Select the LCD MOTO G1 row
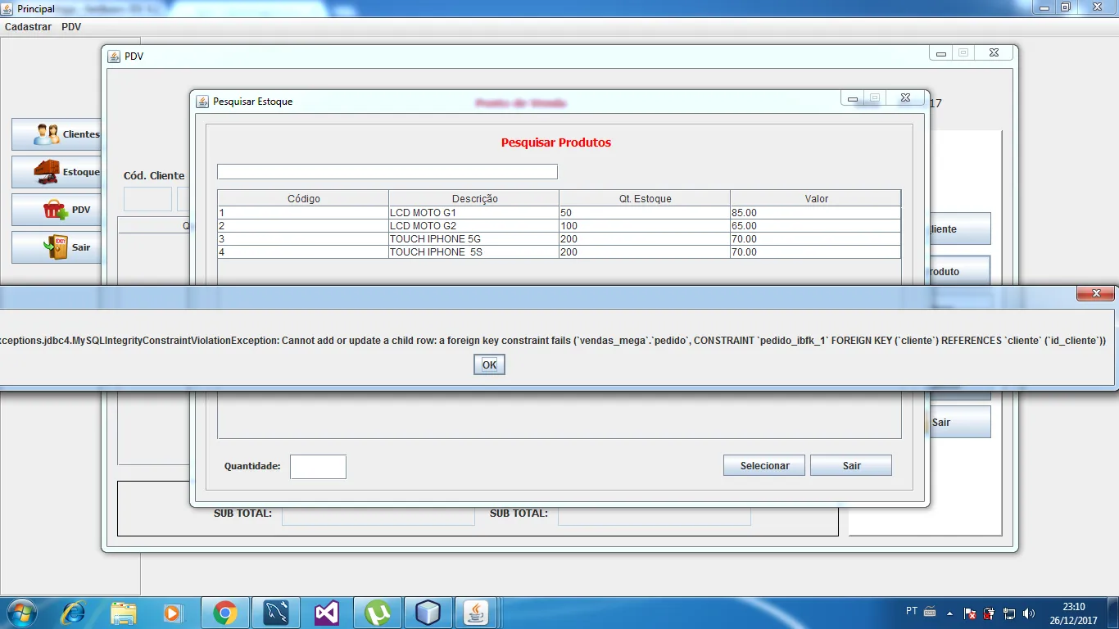This screenshot has height=629, width=1119. 473,213
